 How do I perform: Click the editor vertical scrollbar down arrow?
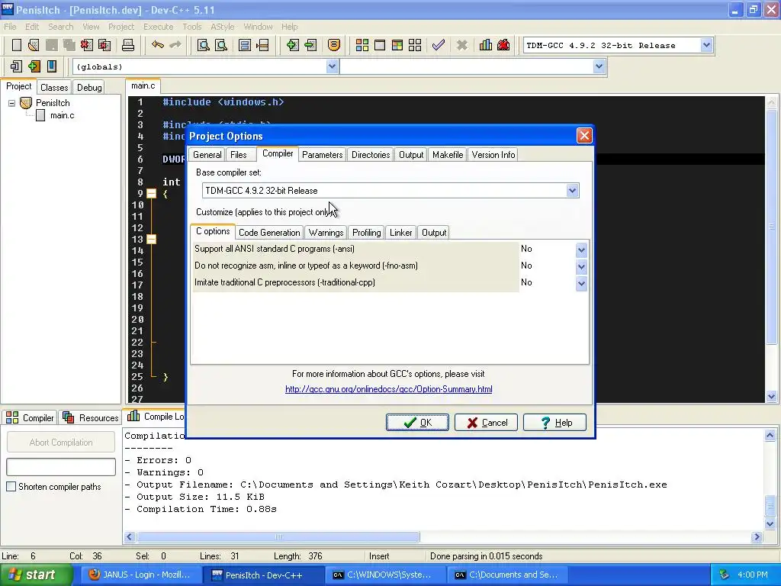771,397
